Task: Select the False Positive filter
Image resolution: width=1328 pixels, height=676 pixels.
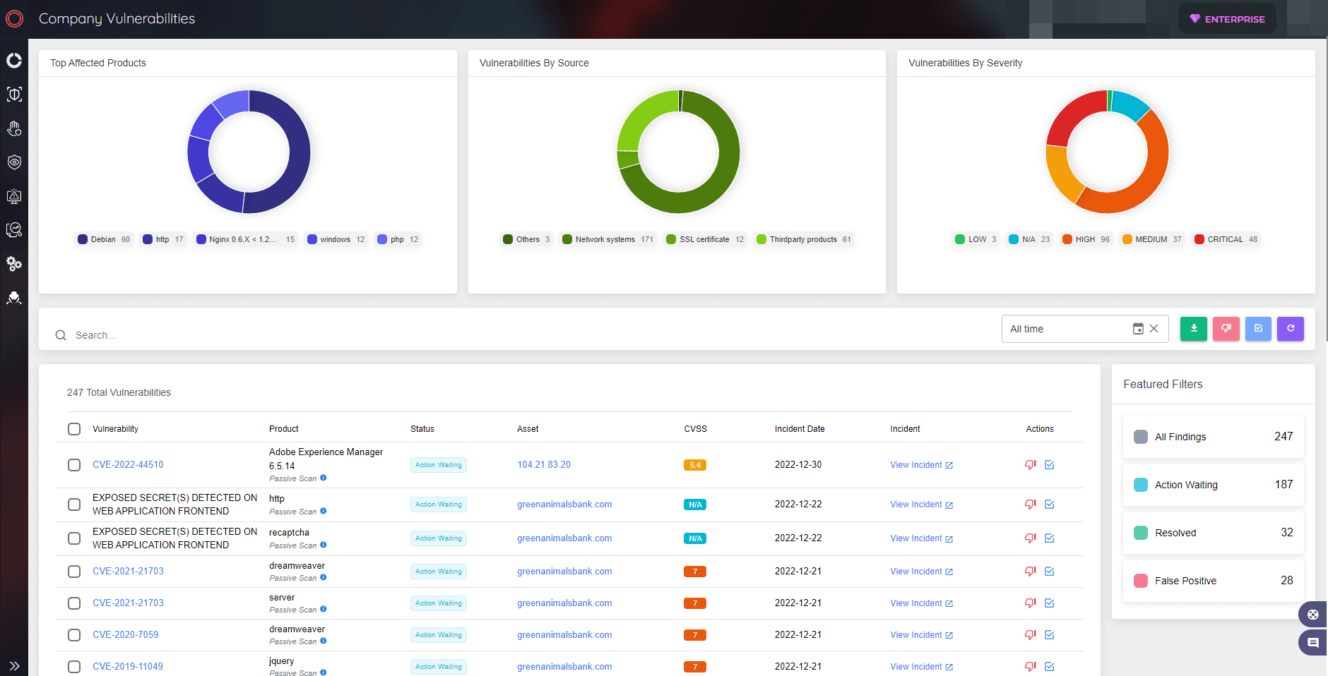Action: point(1213,581)
